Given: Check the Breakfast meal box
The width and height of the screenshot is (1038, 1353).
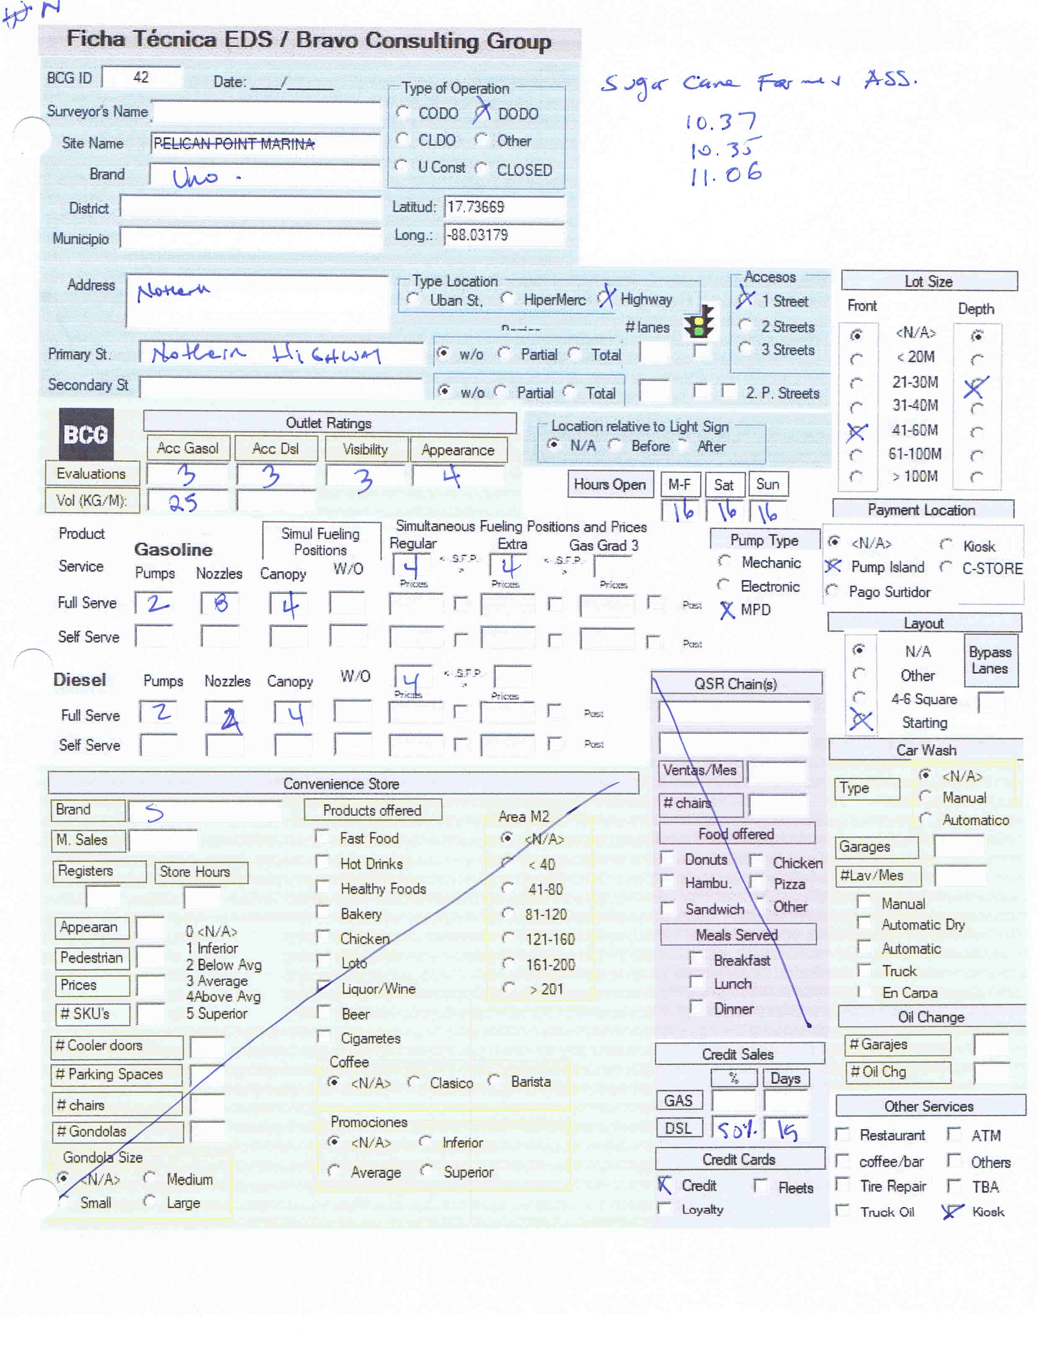Looking at the screenshot, I should [696, 958].
